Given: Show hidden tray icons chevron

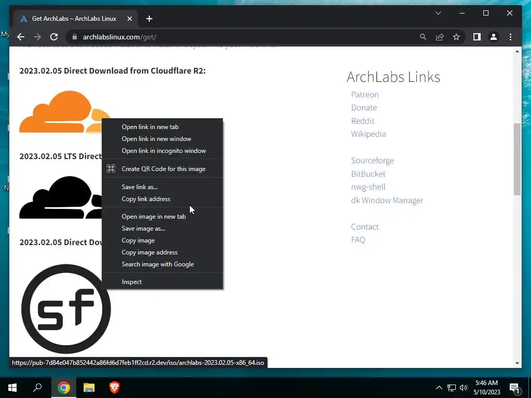Looking at the screenshot, I should [x=439, y=388].
